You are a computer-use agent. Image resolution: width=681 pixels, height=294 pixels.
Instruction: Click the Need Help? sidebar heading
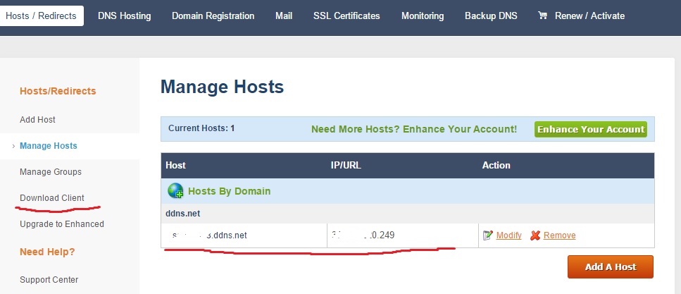[x=47, y=252]
